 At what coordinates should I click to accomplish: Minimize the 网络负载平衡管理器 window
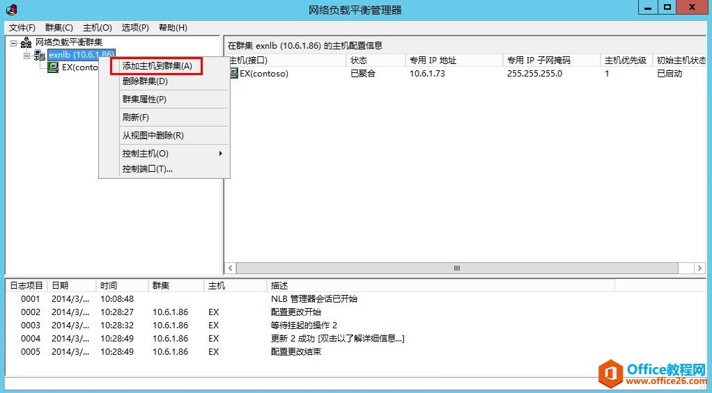coord(648,7)
